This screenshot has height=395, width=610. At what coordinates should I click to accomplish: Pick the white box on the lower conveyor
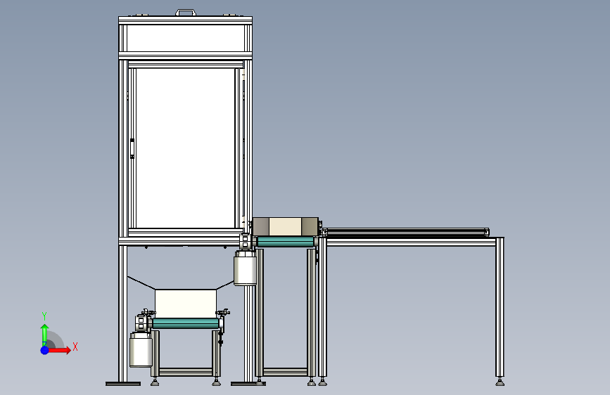[186, 303]
